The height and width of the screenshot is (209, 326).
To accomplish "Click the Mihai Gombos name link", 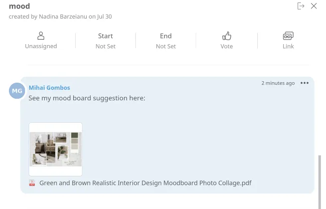I will coord(49,88).
